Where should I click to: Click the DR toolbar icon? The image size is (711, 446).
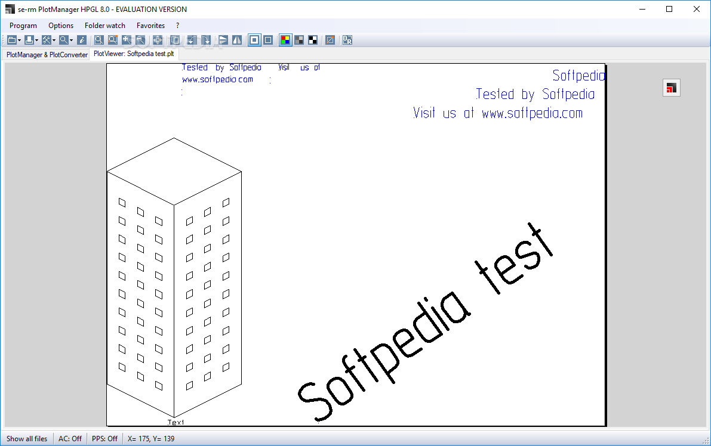click(x=347, y=41)
